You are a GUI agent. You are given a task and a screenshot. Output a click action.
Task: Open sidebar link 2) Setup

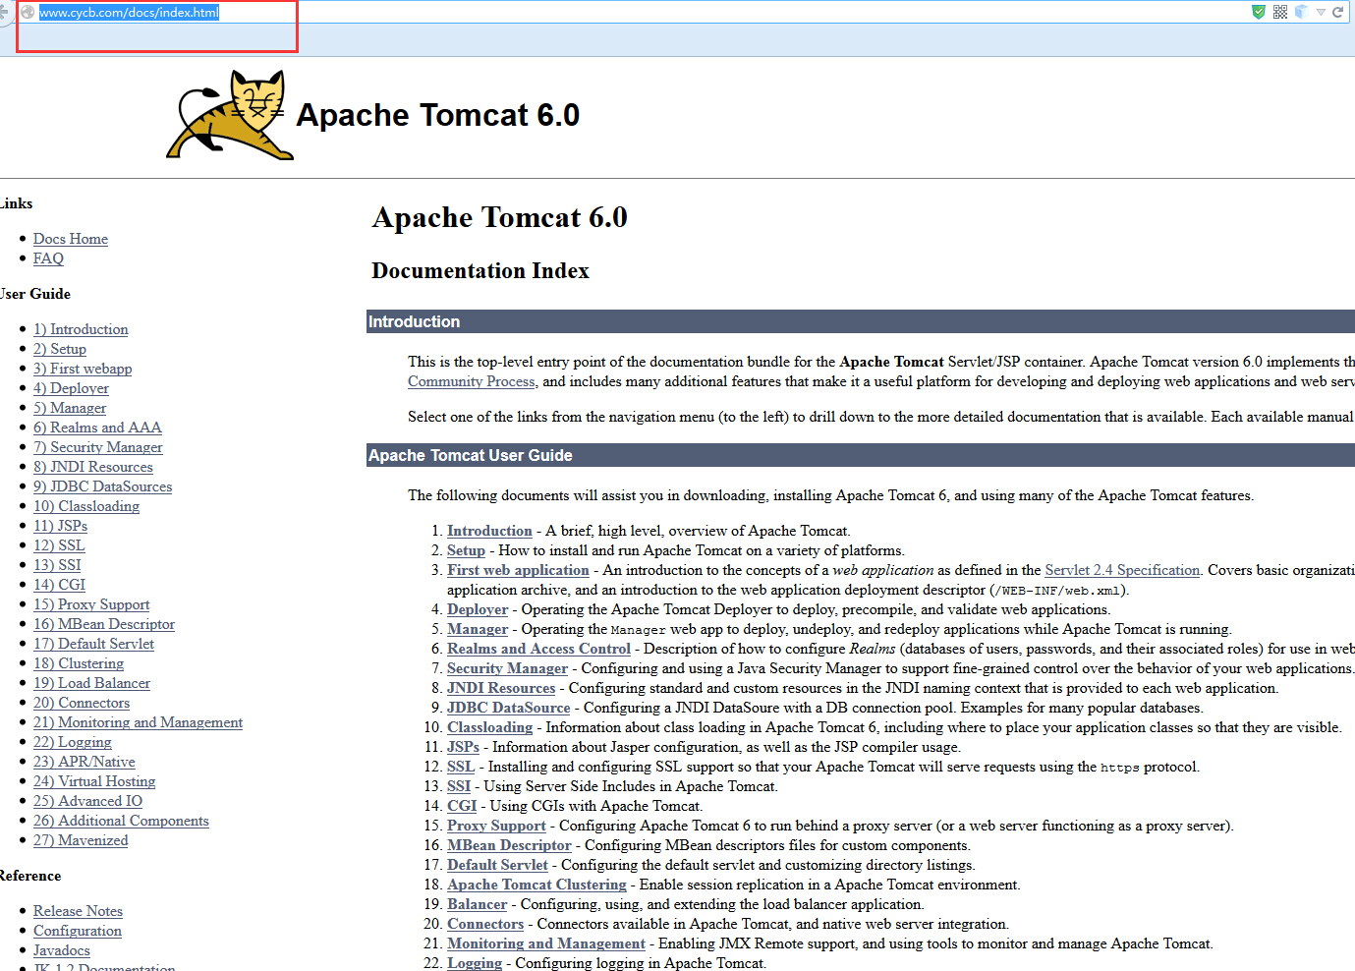point(60,349)
